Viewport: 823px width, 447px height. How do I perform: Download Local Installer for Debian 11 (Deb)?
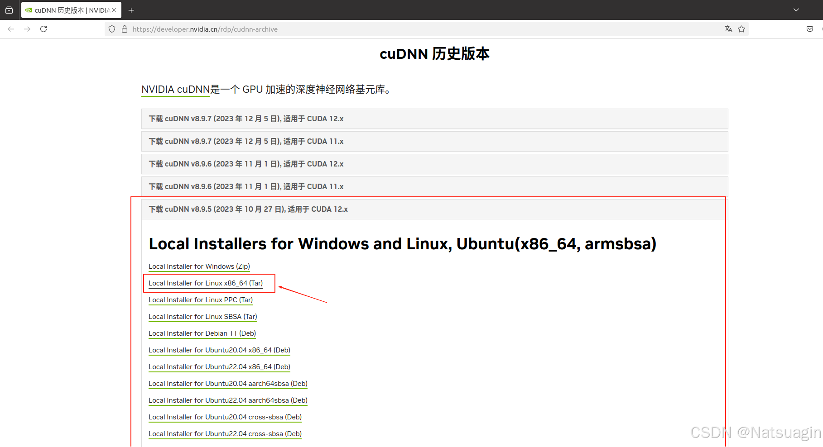click(202, 333)
